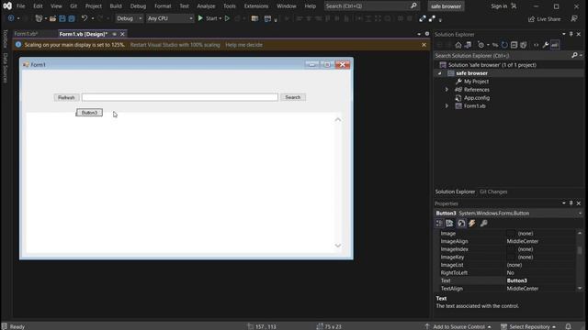Image resolution: width=588 pixels, height=330 pixels.
Task: Open the Button3 object selector dropdown
Action: pos(580,214)
